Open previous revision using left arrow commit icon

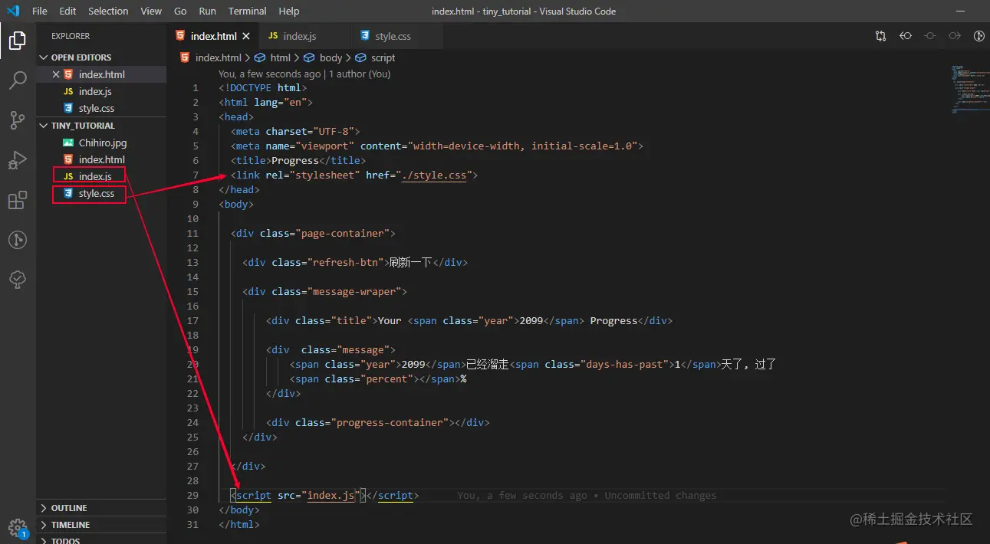pyautogui.click(x=906, y=36)
